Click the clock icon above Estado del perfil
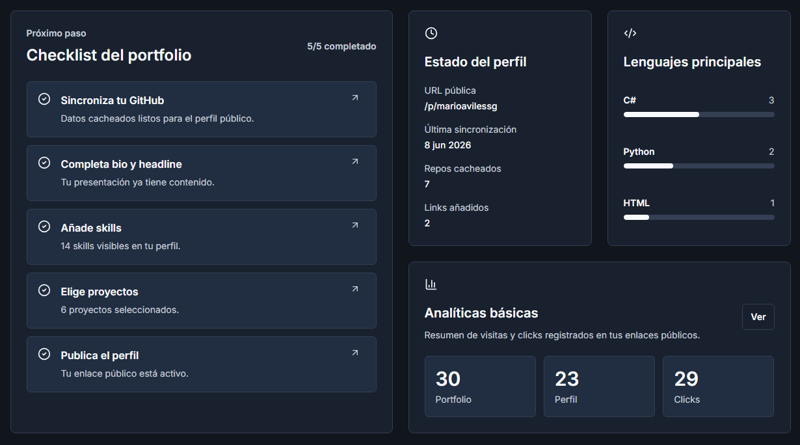 [431, 33]
